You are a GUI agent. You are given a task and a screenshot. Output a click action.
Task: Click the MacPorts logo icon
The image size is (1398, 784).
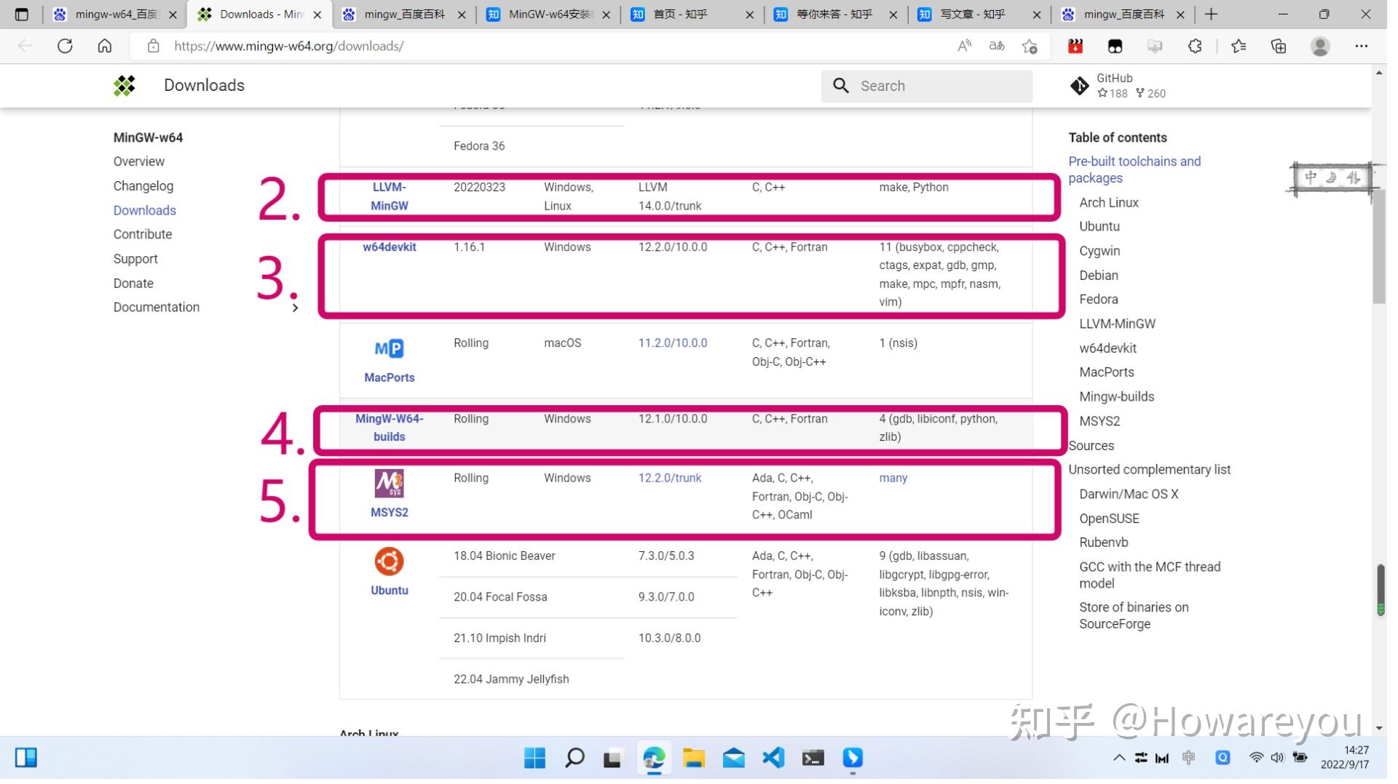[x=389, y=349]
